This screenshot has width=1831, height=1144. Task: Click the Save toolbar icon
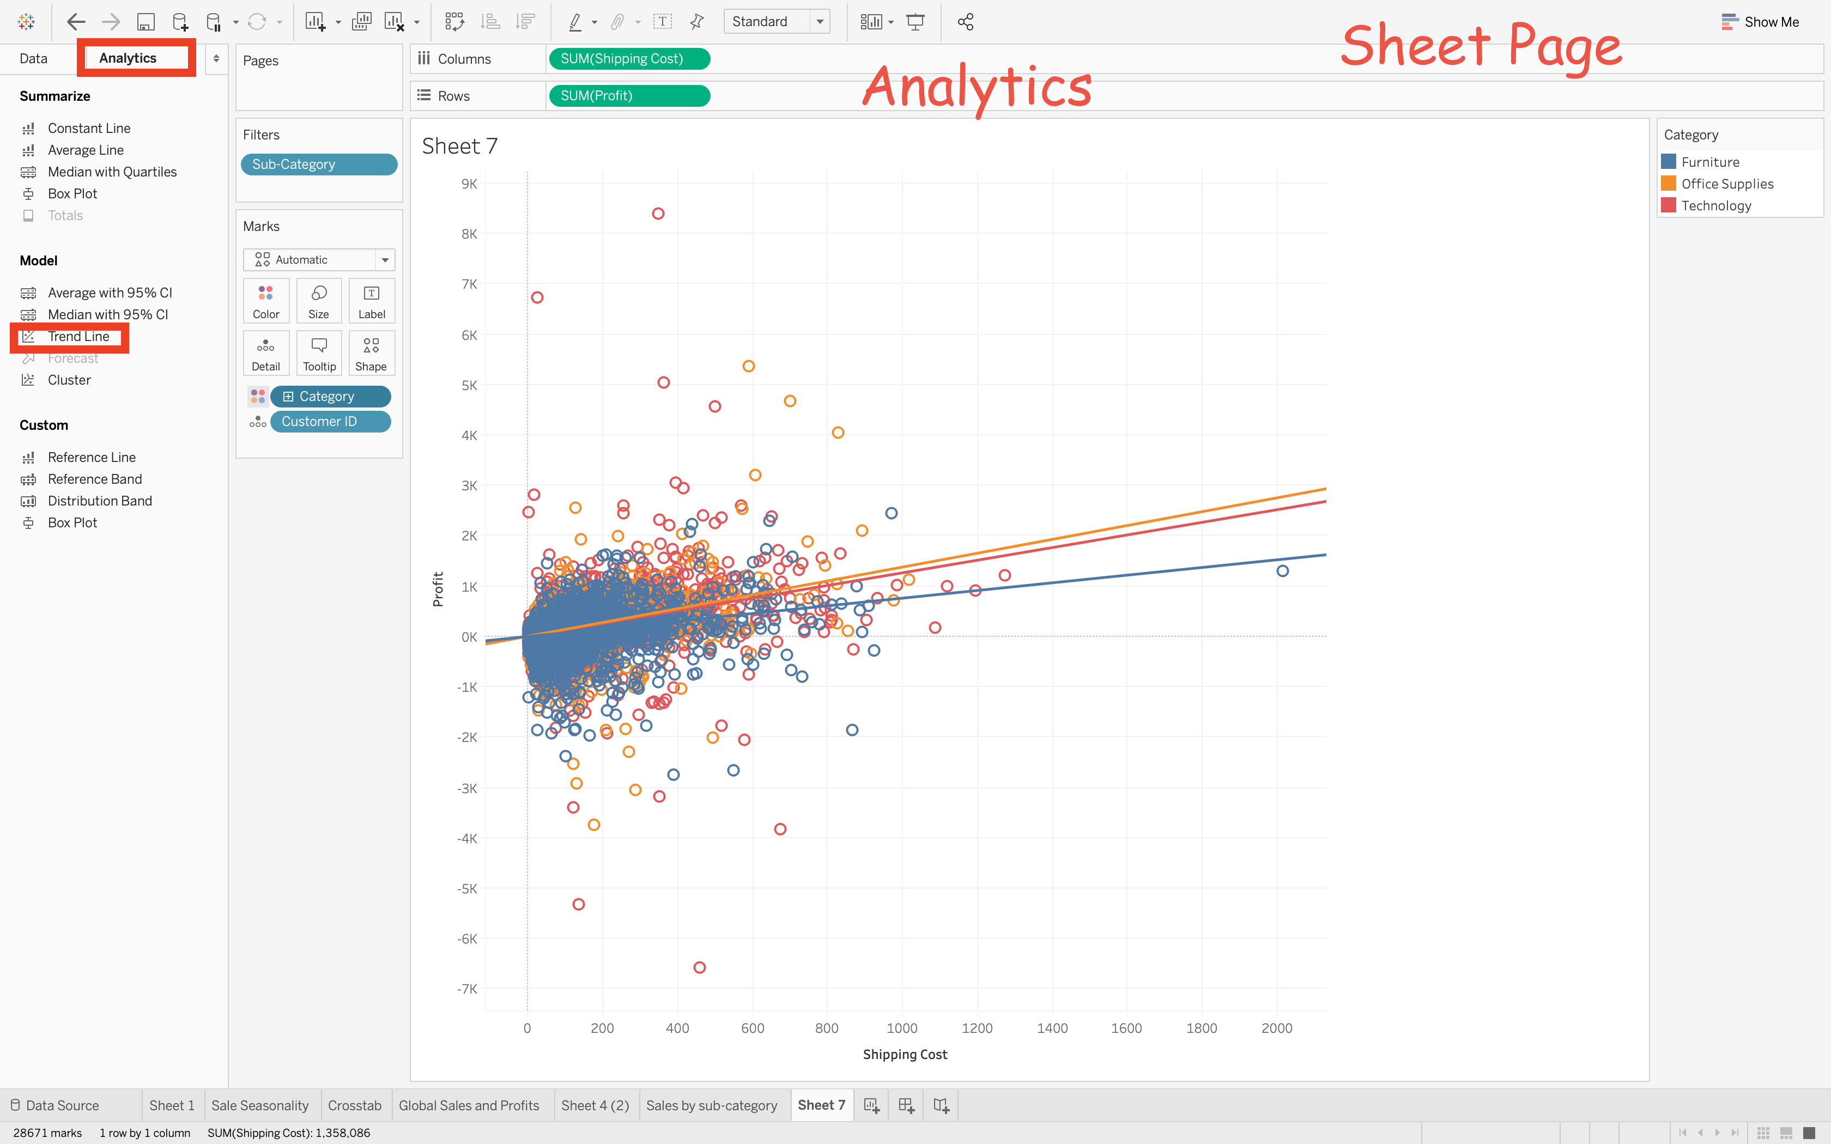(145, 22)
